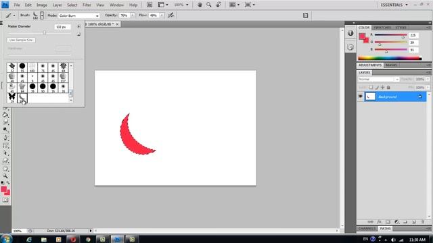
Task: Open the ESSENTIALS workspace switcher
Action: 394,5
